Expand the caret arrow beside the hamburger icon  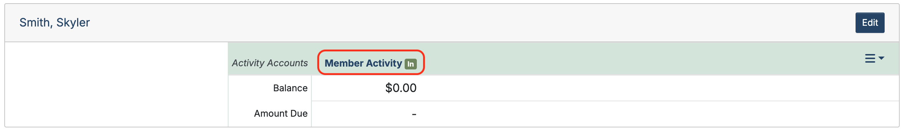click(881, 58)
